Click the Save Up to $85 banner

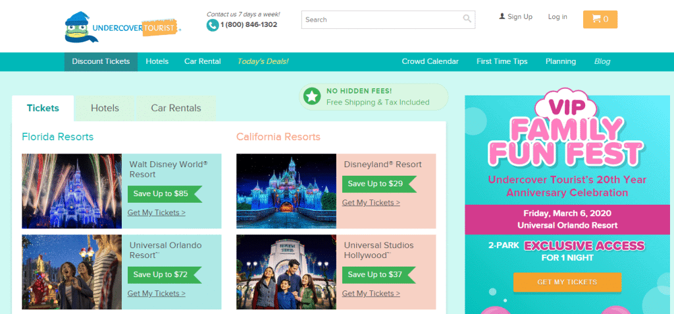pyautogui.click(x=165, y=194)
